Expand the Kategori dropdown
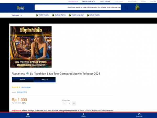The height and width of the screenshot is (118, 157). tap(17, 15)
